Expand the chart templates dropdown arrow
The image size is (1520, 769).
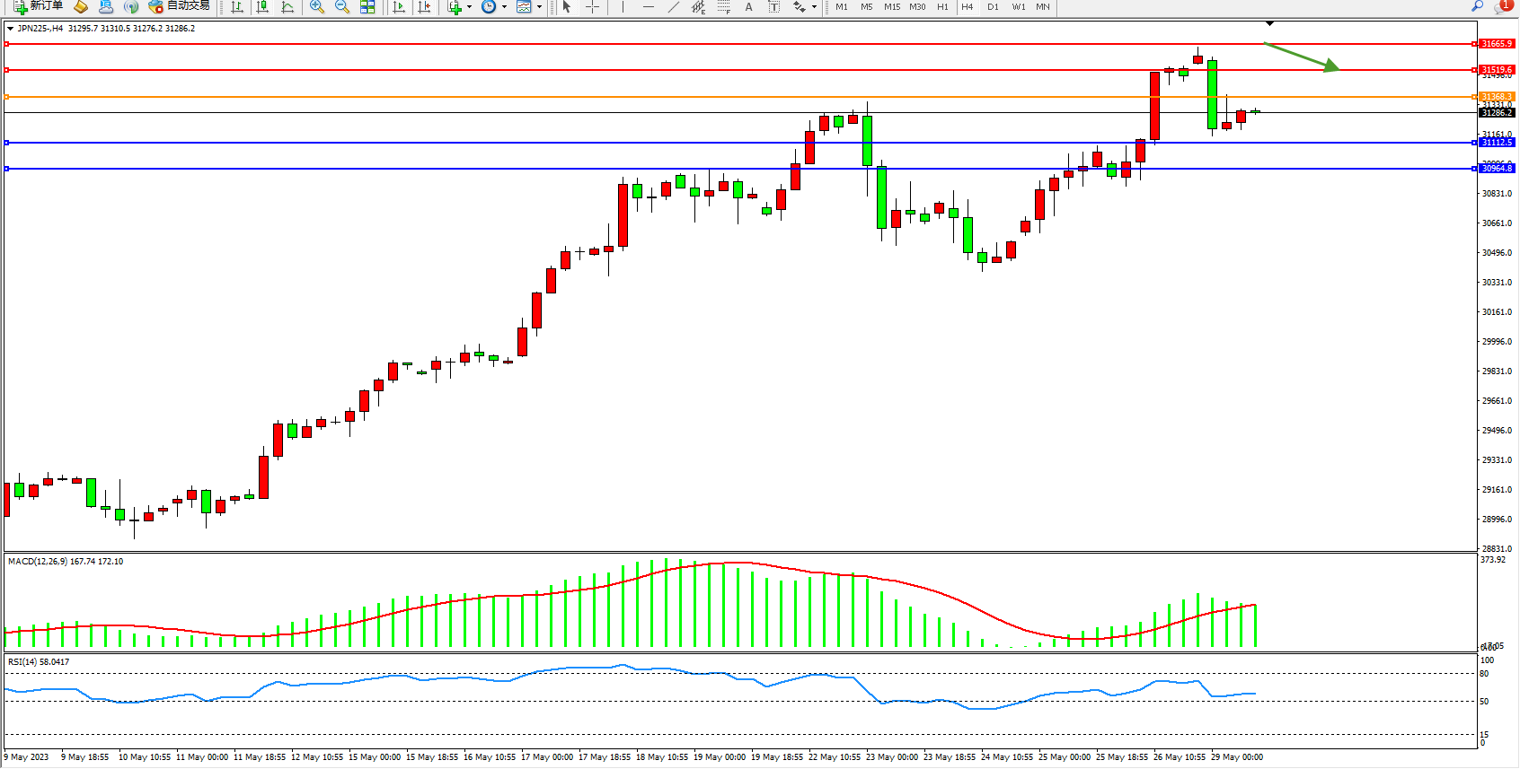[539, 7]
